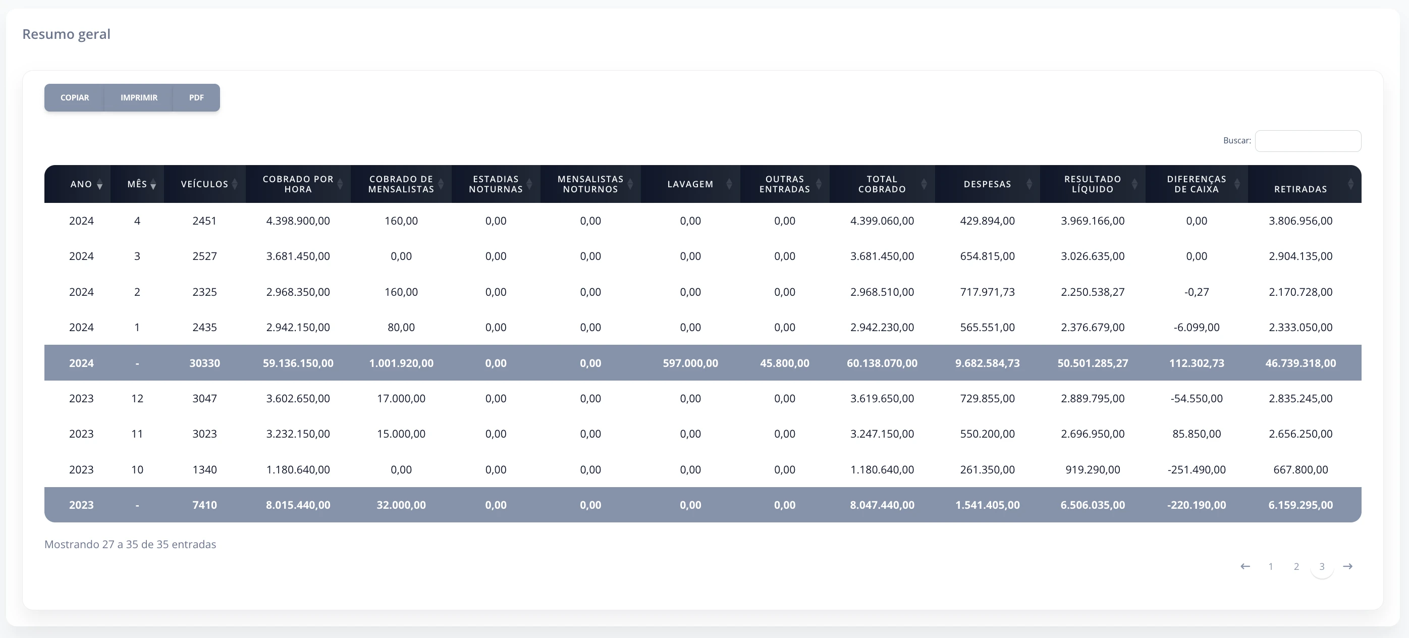
Task: Sort by TOTAL COBRADO column
Action: point(882,184)
